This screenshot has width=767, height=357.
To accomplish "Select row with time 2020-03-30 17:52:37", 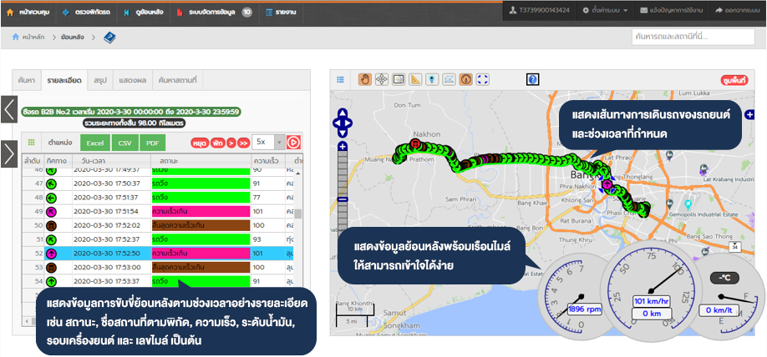I will pyautogui.click(x=158, y=239).
